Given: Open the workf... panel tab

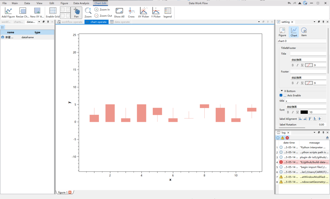Looking at the screenshot, I should coord(6,22).
